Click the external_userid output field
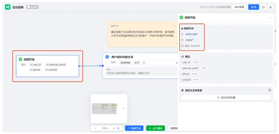 tap(190, 68)
